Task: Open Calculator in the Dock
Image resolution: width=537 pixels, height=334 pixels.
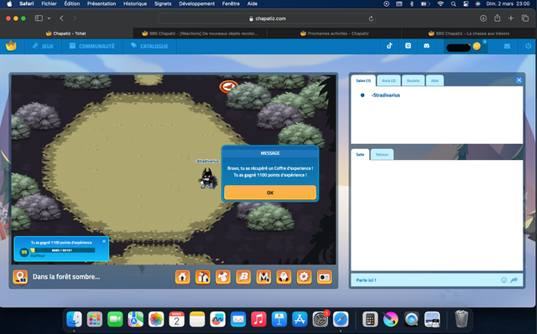Action: (x=370, y=319)
